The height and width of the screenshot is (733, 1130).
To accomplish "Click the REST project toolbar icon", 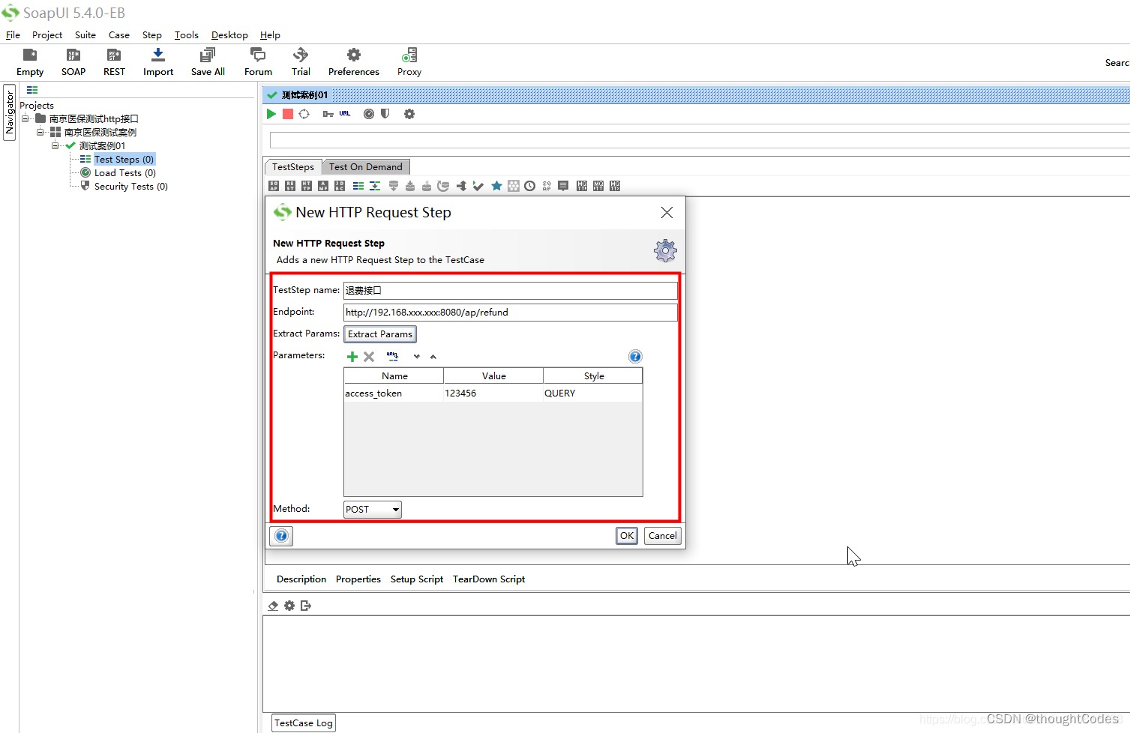I will coord(114,62).
